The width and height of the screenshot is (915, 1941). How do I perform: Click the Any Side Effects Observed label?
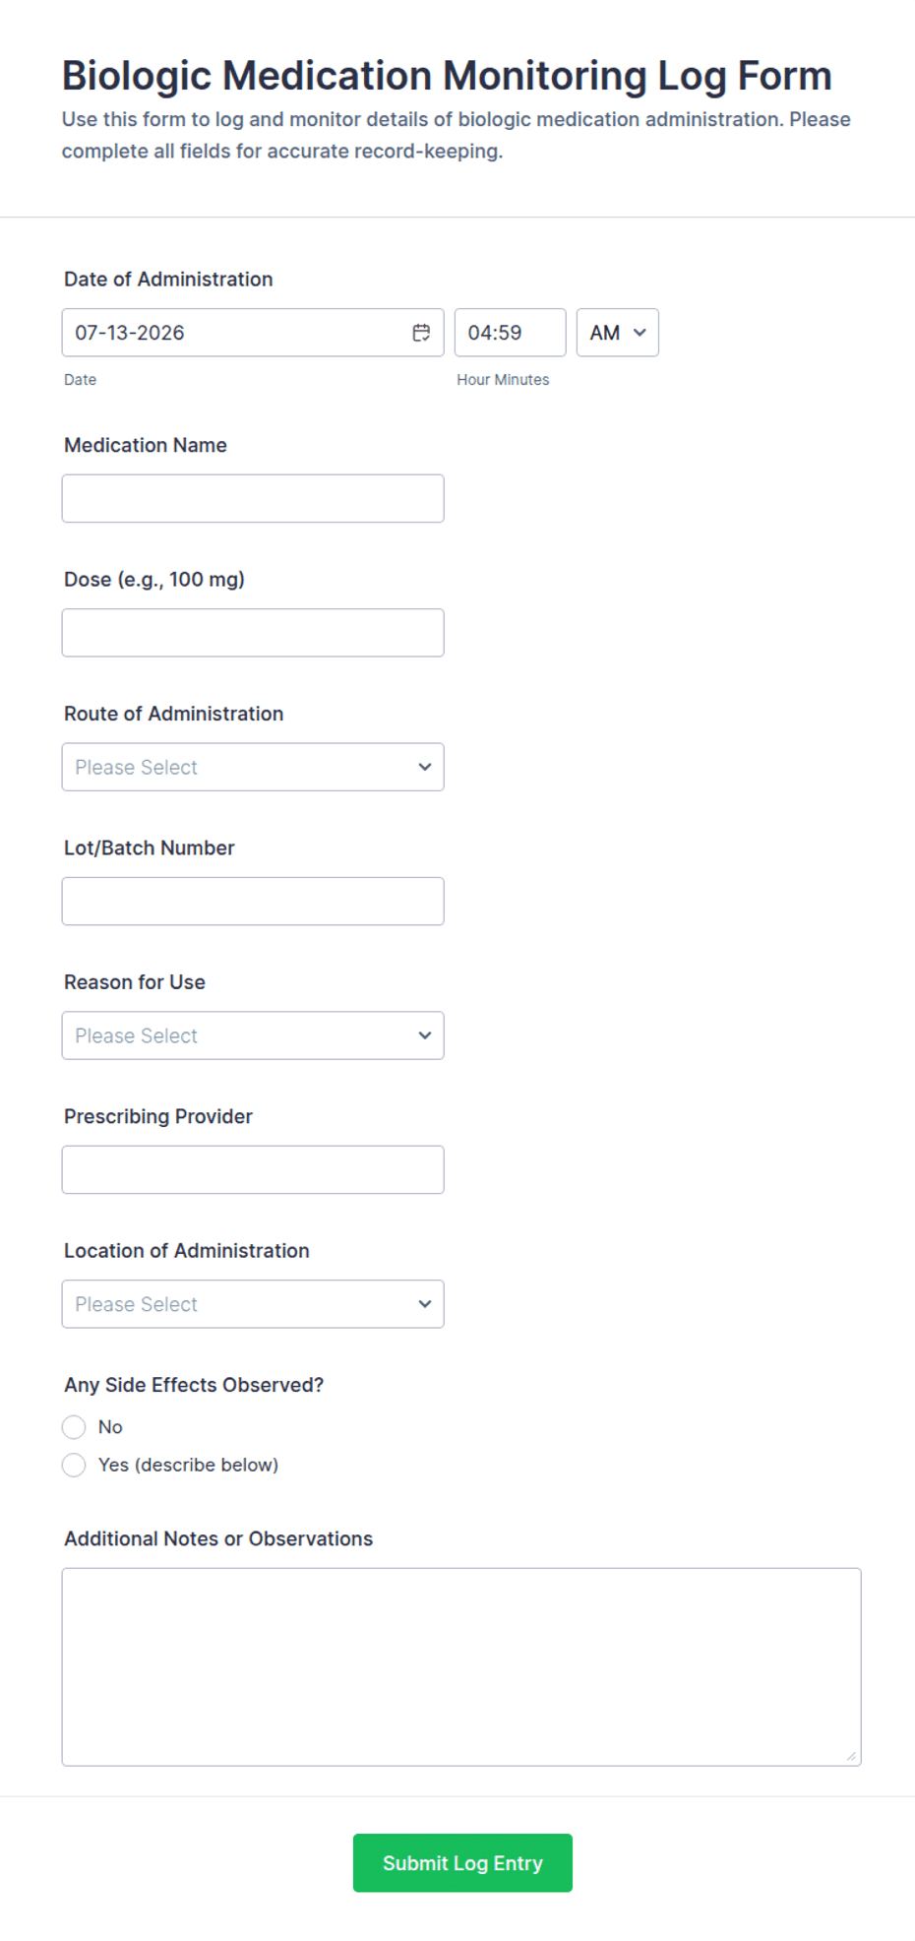click(194, 1385)
